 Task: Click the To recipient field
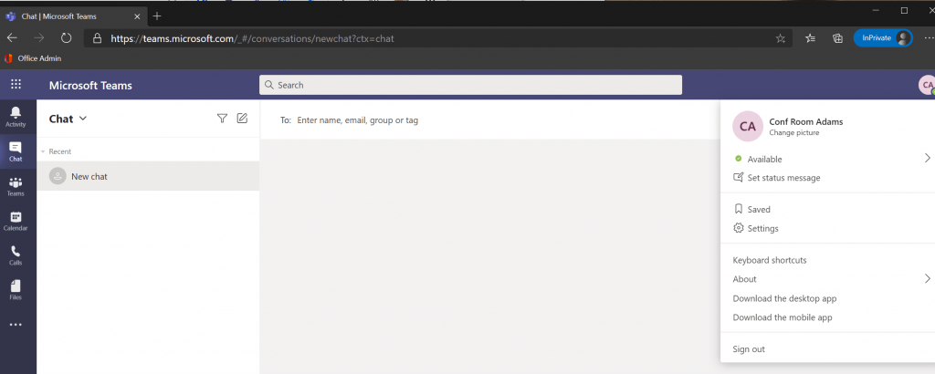489,120
